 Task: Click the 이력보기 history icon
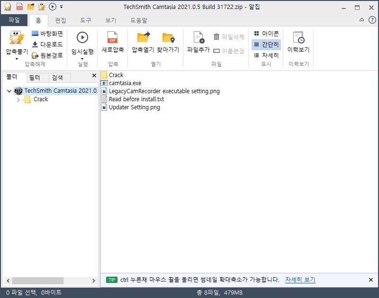298,38
